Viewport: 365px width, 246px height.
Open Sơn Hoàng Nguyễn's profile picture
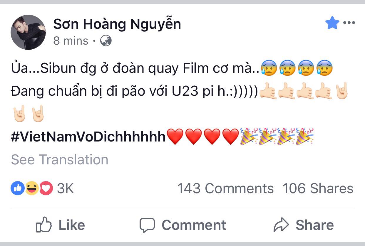pyautogui.click(x=28, y=32)
